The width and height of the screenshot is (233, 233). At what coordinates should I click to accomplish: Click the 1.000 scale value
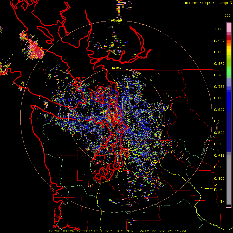click(219, 29)
